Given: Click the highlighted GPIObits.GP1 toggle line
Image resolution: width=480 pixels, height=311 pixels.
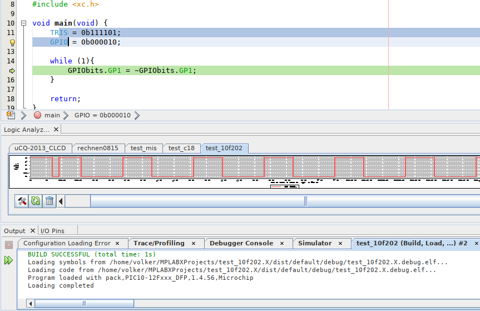Looking at the screenshot, I should [x=132, y=71].
